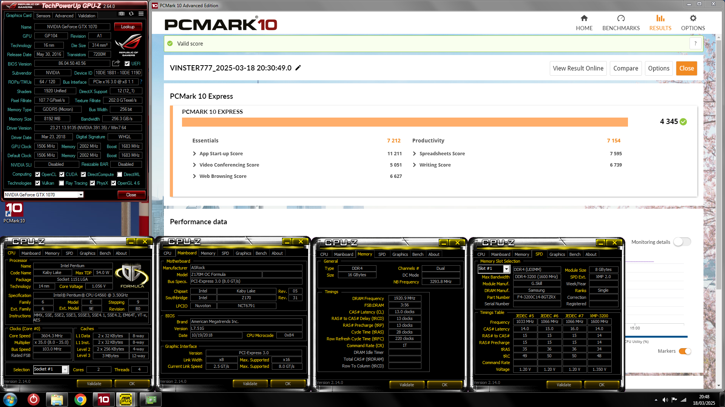Click the orange PCMark 10 Express score bar
Screen dimensions: 725x407
tap(405, 122)
